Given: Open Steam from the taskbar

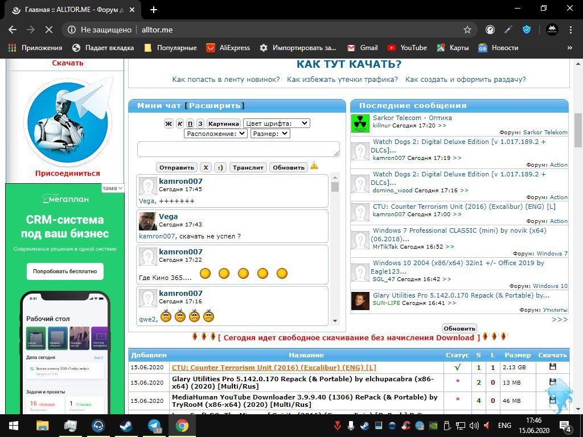Looking at the screenshot, I should (x=126, y=426).
